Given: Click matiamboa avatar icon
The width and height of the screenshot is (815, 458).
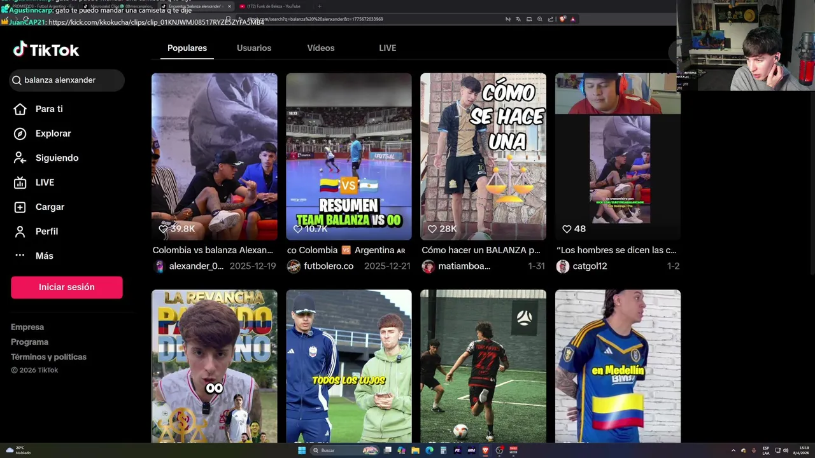Looking at the screenshot, I should (428, 267).
